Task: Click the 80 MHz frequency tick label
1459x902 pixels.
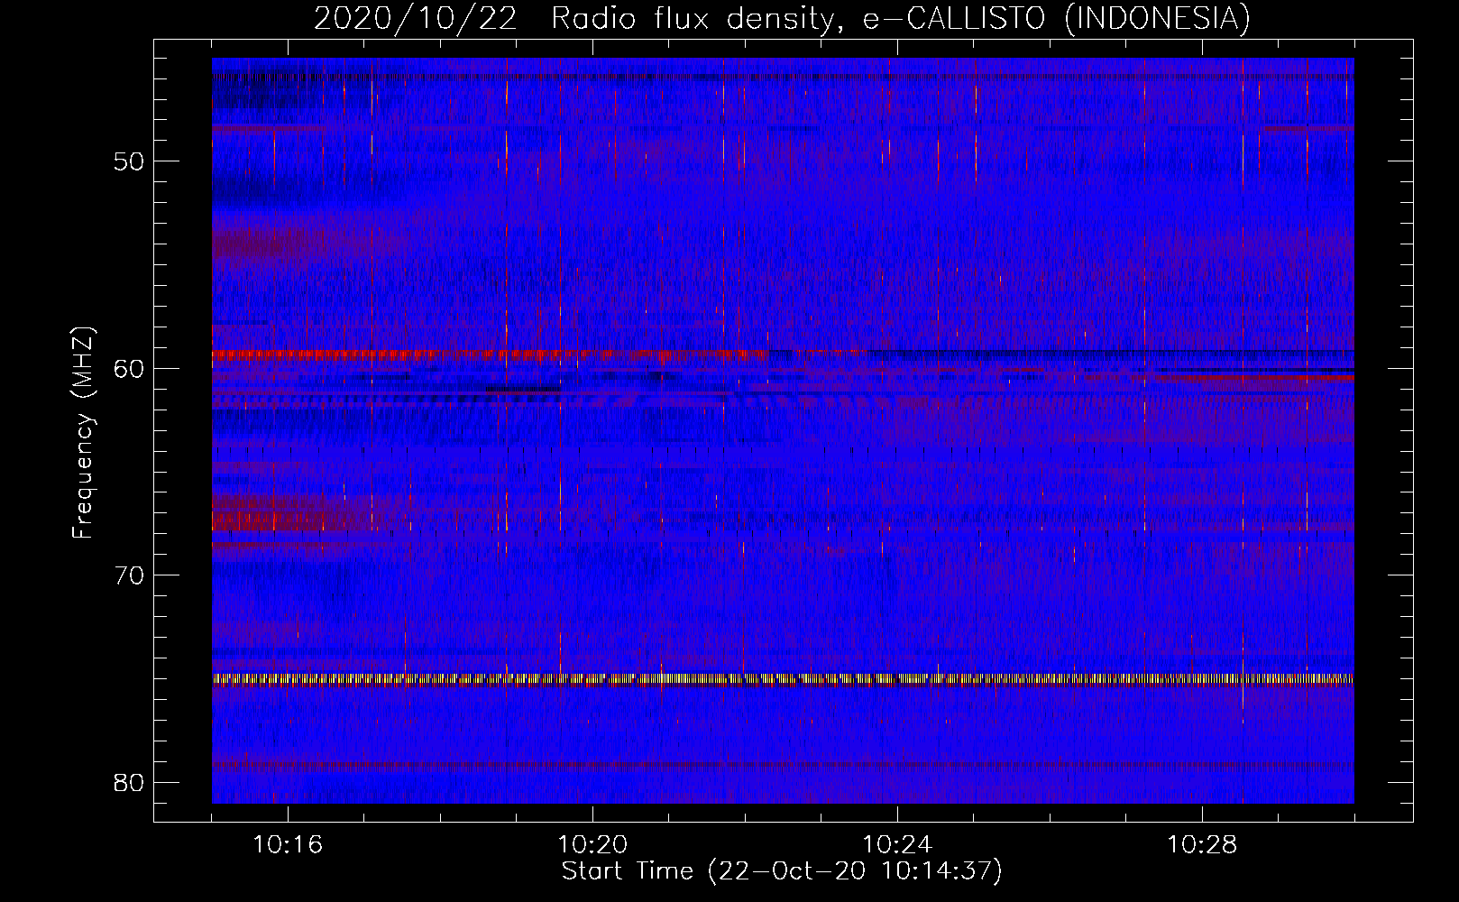Action: 129,782
